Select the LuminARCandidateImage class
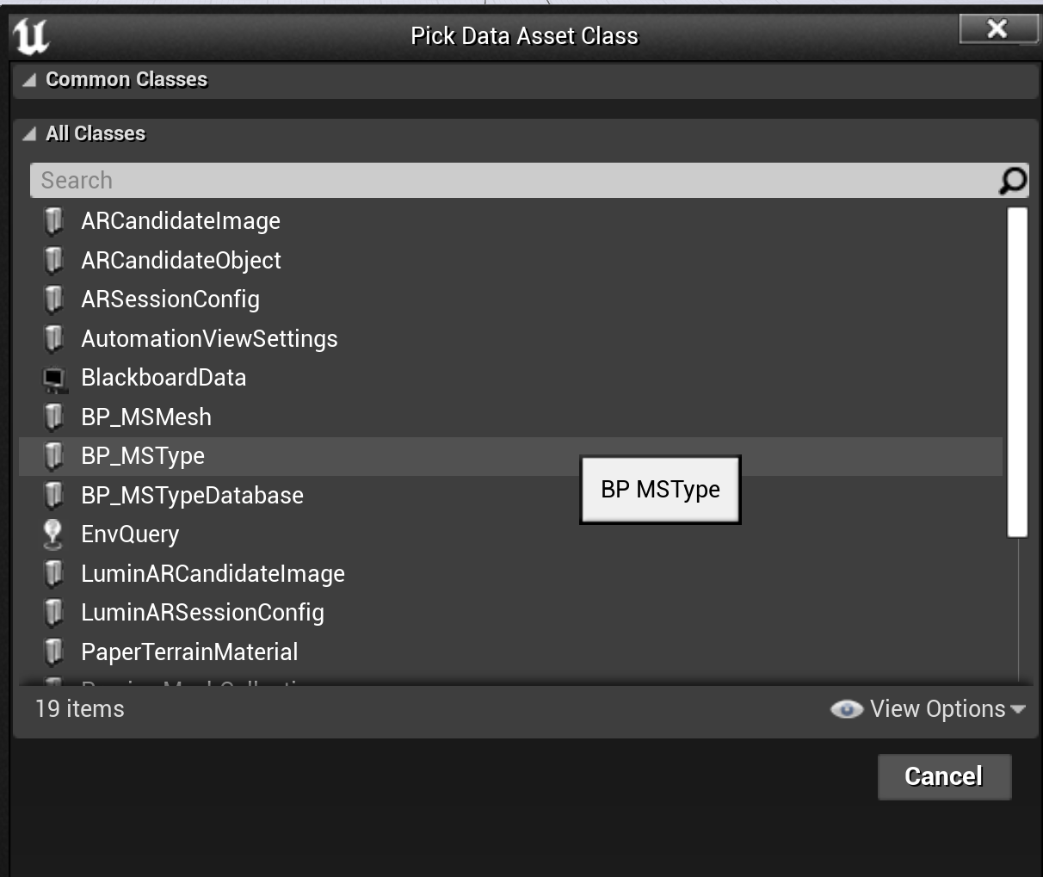This screenshot has width=1043, height=877. coord(213,574)
